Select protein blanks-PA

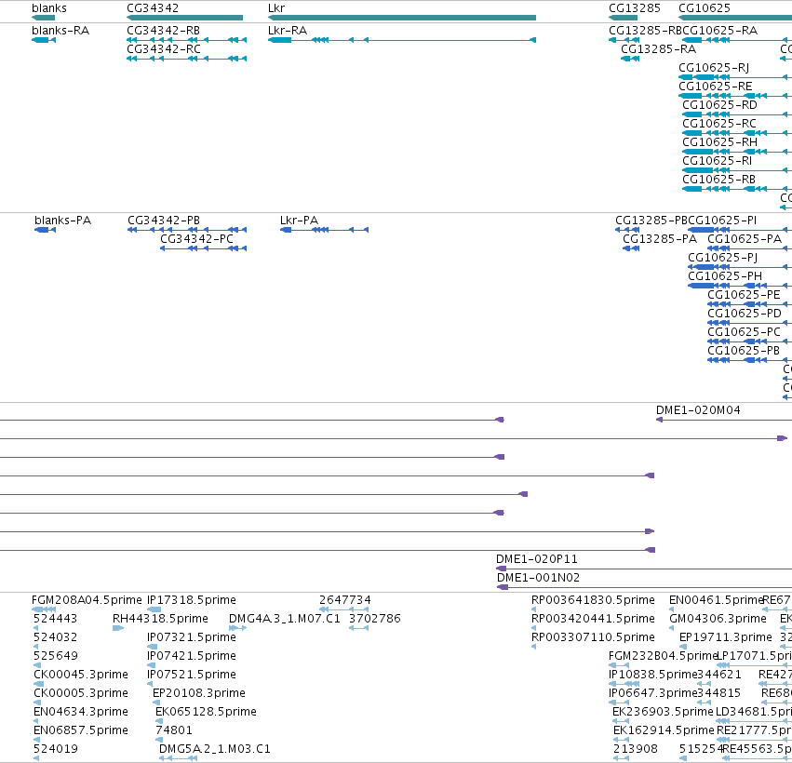click(62, 221)
